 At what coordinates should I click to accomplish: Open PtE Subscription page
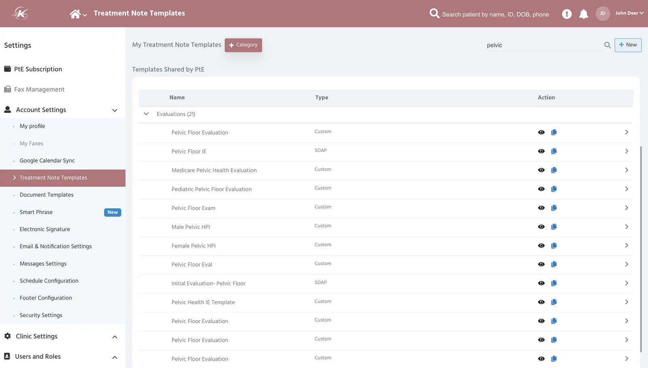pos(38,69)
